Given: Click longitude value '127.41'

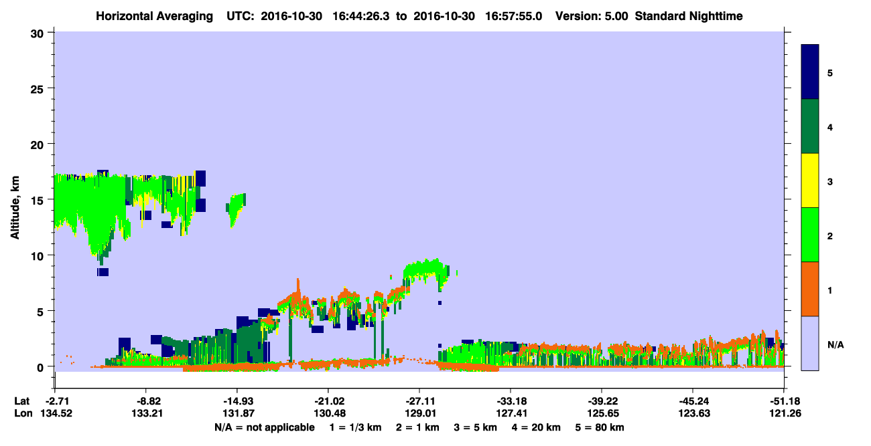Looking at the screenshot, I should [511, 413].
